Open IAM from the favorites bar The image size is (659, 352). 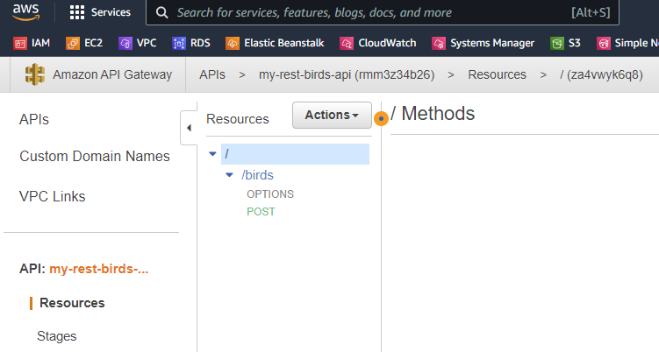click(x=40, y=43)
